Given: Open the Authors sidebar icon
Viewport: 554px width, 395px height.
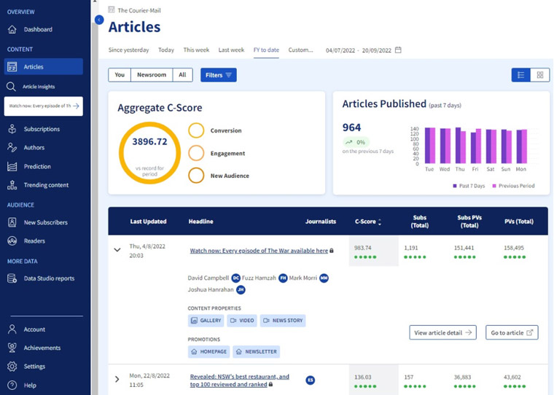Looking at the screenshot, I should (x=12, y=147).
